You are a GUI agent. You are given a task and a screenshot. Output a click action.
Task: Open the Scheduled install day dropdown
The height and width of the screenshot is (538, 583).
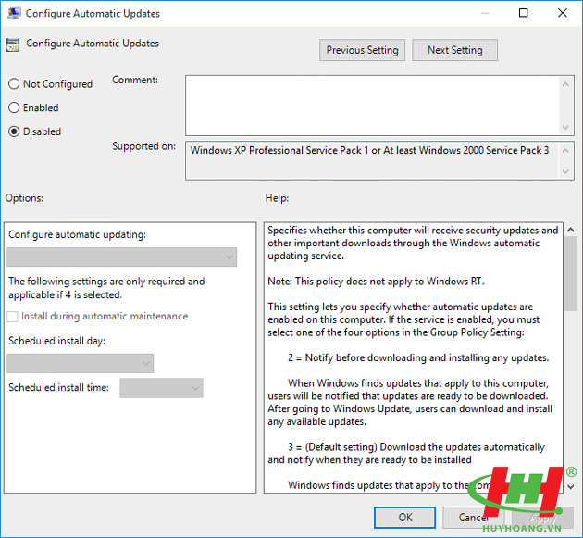[x=80, y=363]
